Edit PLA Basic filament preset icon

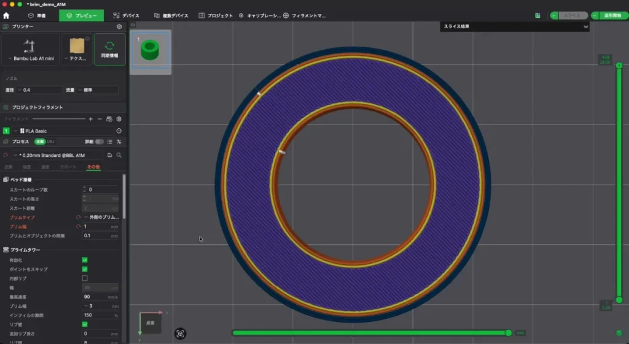(119, 131)
